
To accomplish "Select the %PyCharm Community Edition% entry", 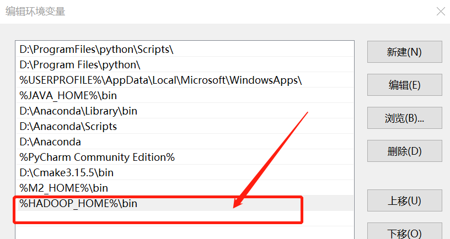I will (x=97, y=157).
